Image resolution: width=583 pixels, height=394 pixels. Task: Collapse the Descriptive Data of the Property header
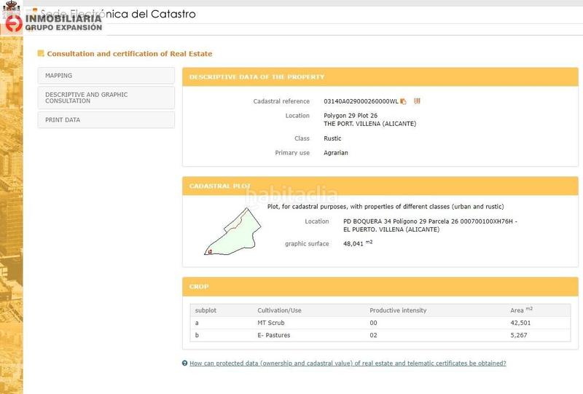coord(379,76)
